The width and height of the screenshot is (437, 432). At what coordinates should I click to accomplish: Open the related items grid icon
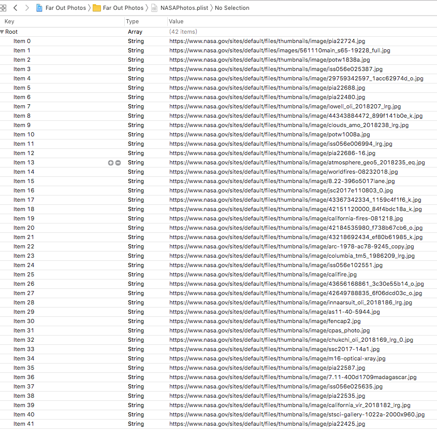point(3,8)
